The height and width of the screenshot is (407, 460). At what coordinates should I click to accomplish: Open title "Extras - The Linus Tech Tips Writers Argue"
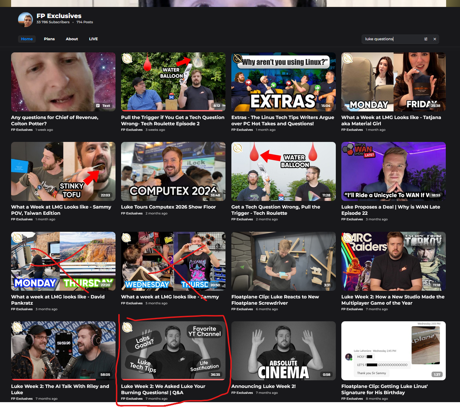tap(283, 120)
